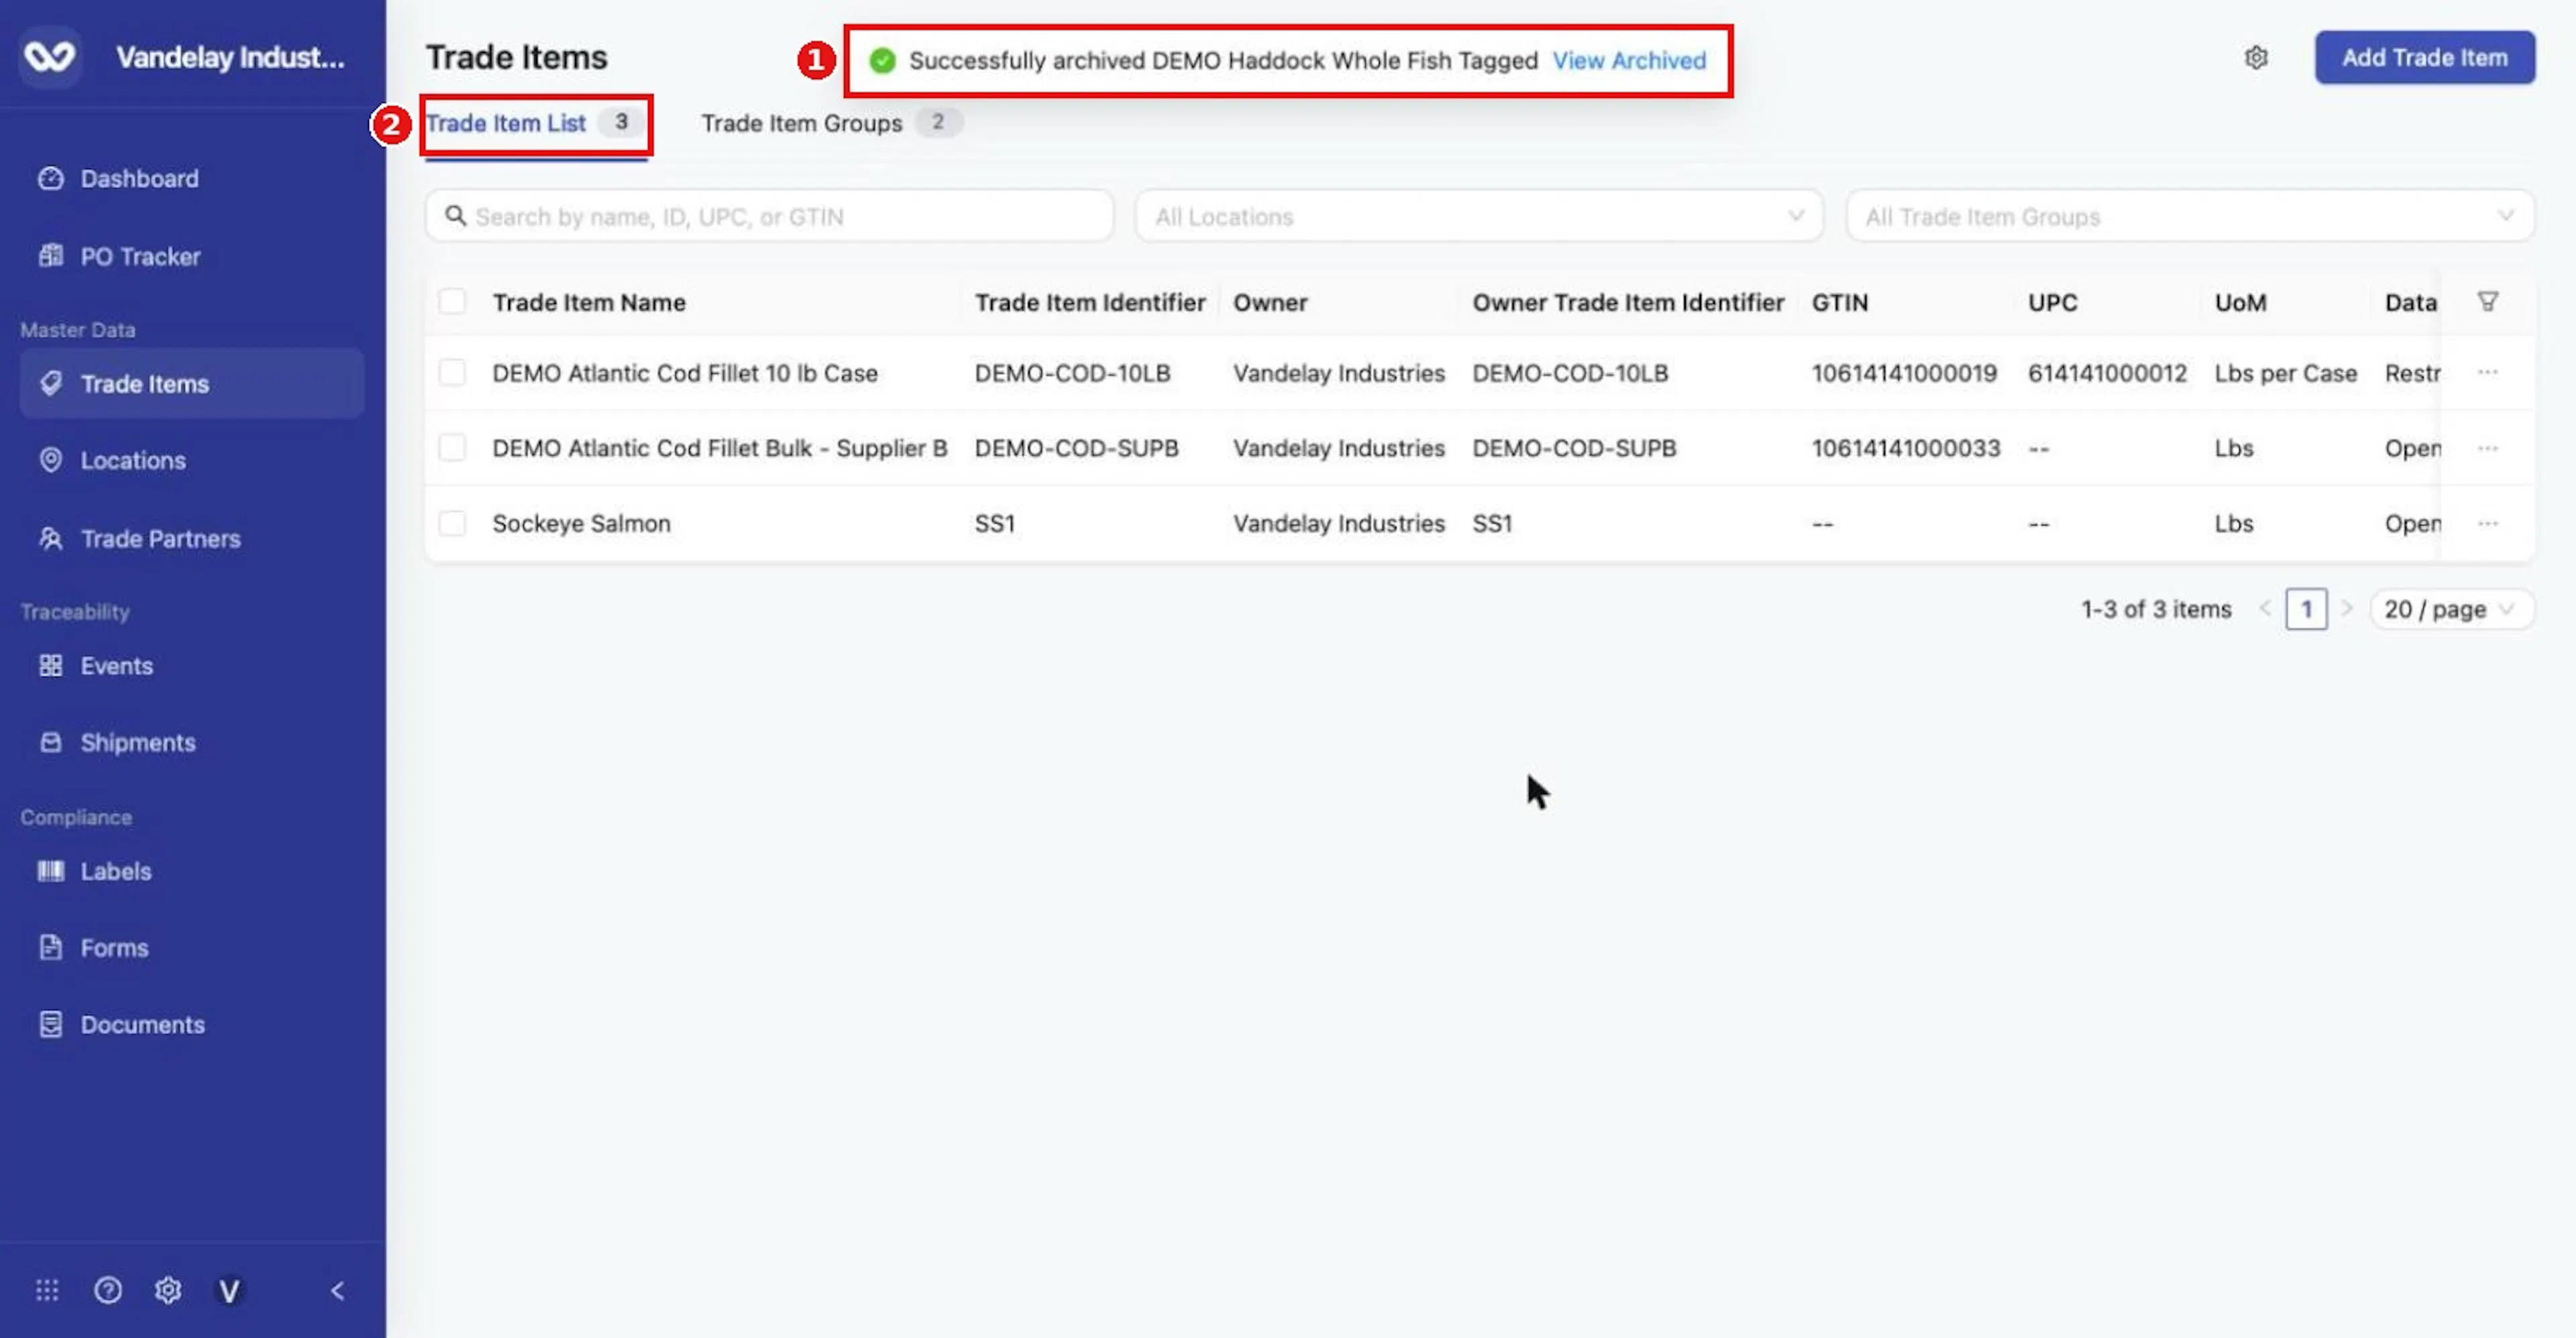Screen dimensions: 2576x1338
Task: Open Shipments box icon
Action: point(50,743)
